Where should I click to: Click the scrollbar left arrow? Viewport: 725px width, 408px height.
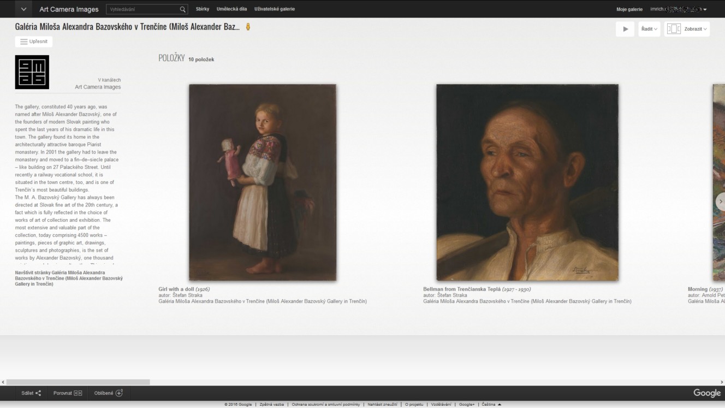tap(3, 382)
